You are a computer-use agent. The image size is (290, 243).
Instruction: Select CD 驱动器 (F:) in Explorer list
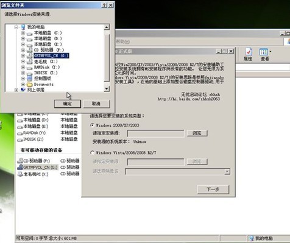click(37, 161)
